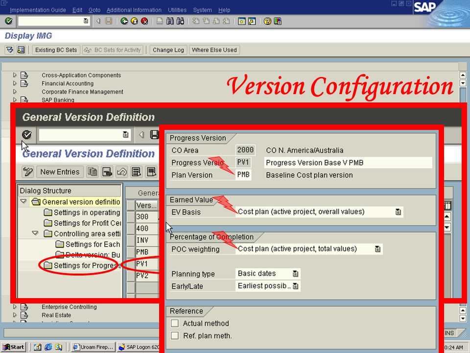470x353 pixels.
Task: Click the Delete row icon next to Copy
Action: tap(107, 172)
